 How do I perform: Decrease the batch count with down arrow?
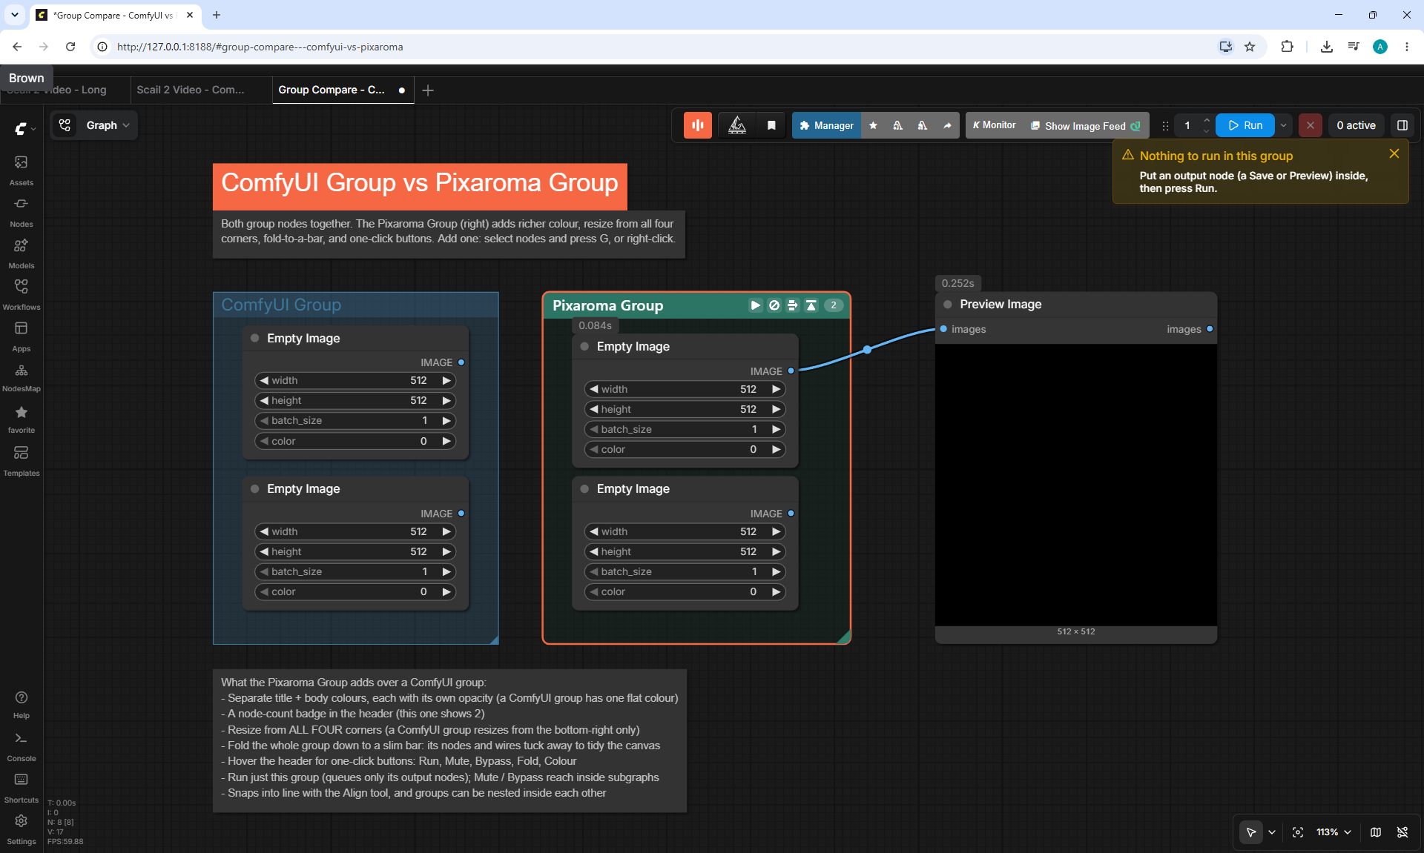coord(1207,131)
